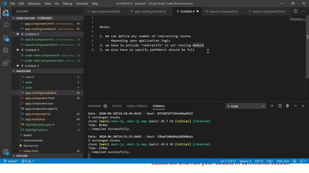
Task: Click the editor vertical scrollbar
Action: tap(307, 47)
